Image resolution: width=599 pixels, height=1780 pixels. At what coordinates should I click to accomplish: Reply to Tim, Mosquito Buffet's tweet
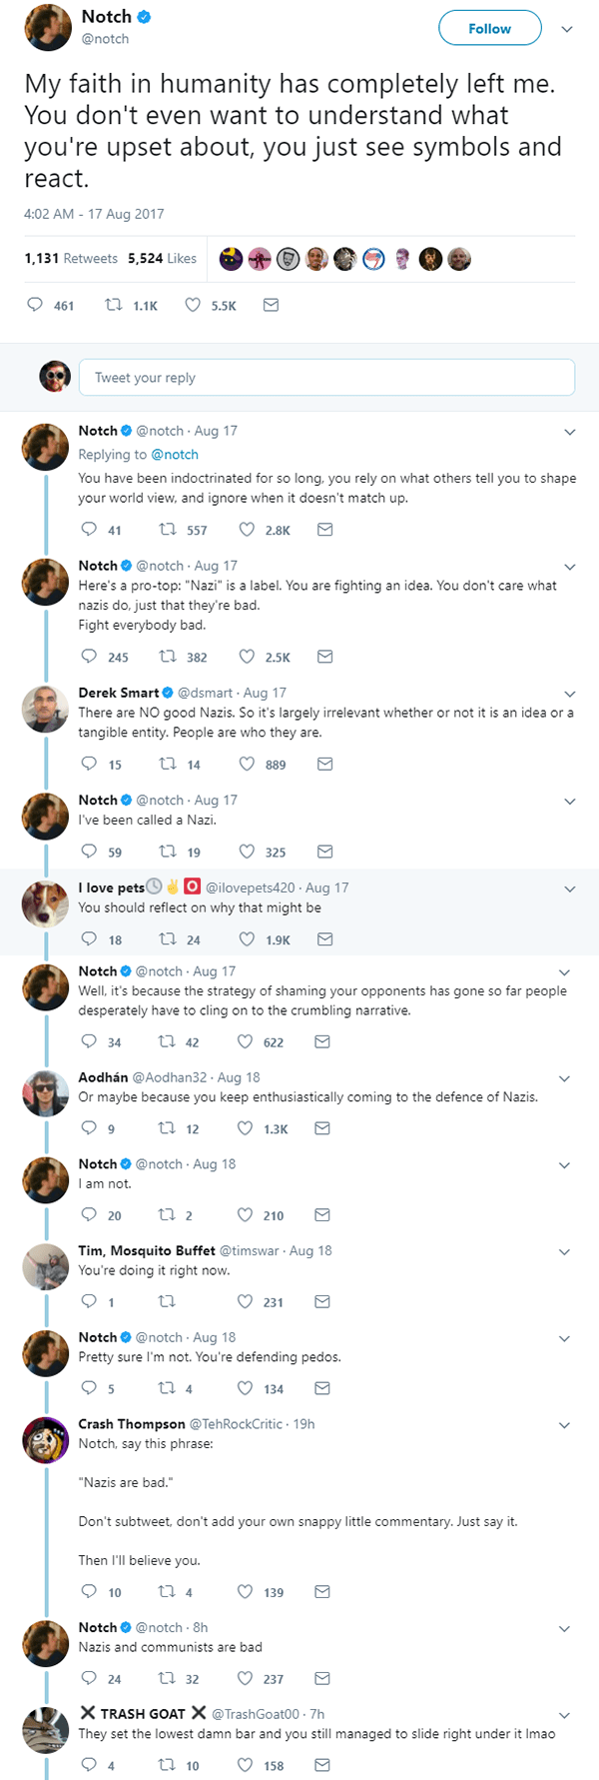coord(89,1301)
